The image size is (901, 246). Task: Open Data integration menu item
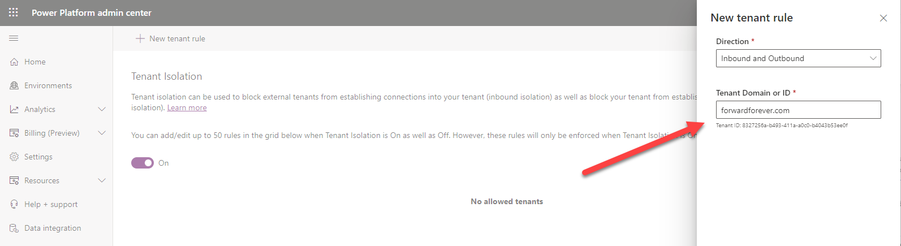click(53, 228)
